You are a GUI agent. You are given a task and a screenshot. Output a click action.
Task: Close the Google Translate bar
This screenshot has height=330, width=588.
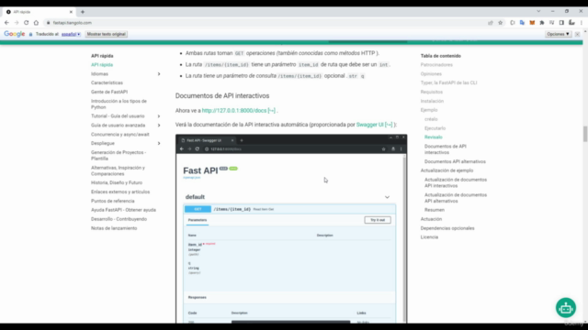tap(578, 34)
